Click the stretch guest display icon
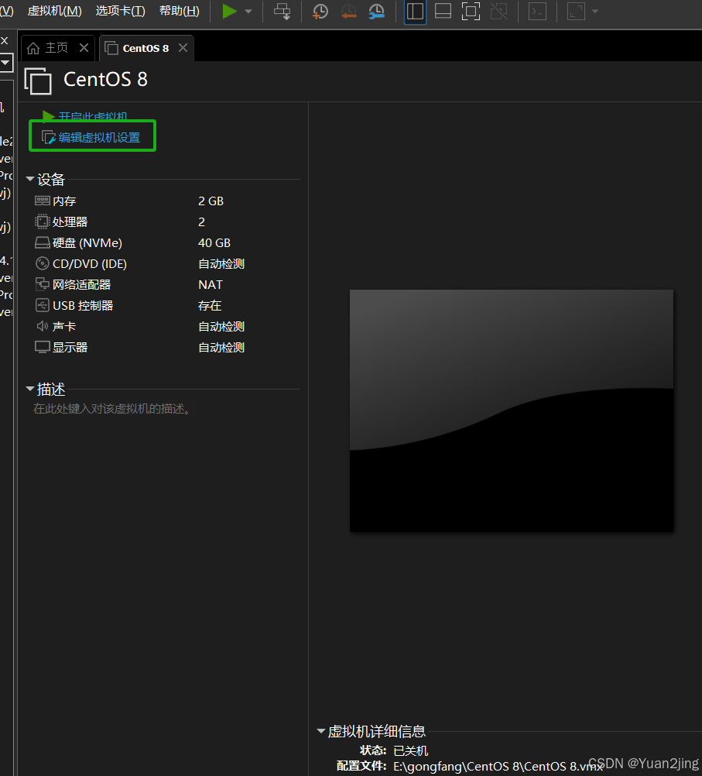Image resolution: width=702 pixels, height=776 pixels. pos(576,11)
